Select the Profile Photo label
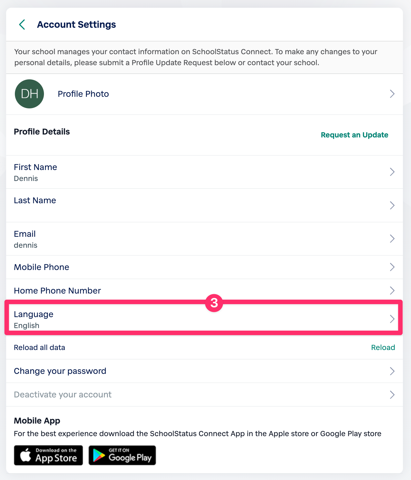The height and width of the screenshot is (480, 411). point(83,94)
